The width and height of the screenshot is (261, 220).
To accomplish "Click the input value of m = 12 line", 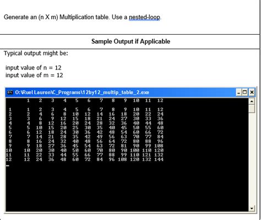I will click(x=34, y=75).
